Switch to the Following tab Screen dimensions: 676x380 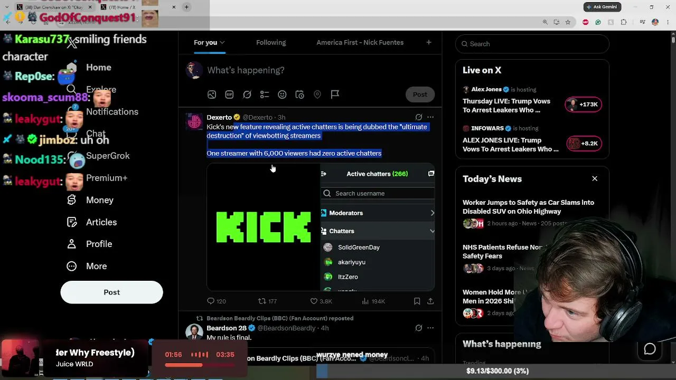click(x=271, y=43)
